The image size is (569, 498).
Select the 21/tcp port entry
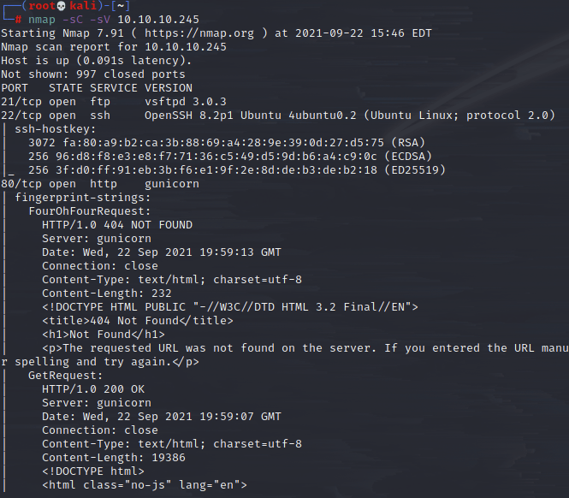click(21, 101)
